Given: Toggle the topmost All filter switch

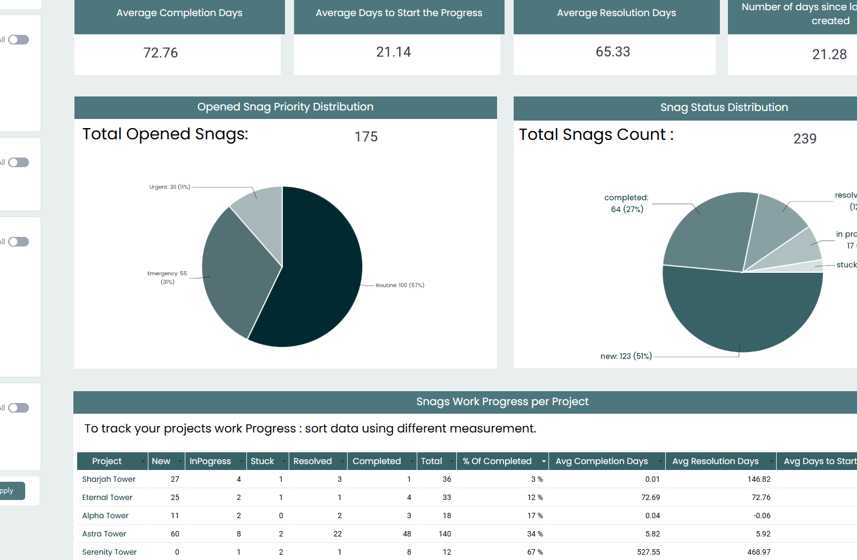Looking at the screenshot, I should pyautogui.click(x=18, y=39).
